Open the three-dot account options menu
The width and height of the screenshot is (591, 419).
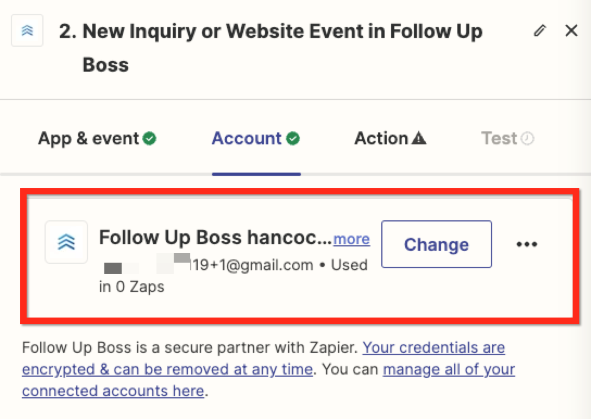coord(526,244)
